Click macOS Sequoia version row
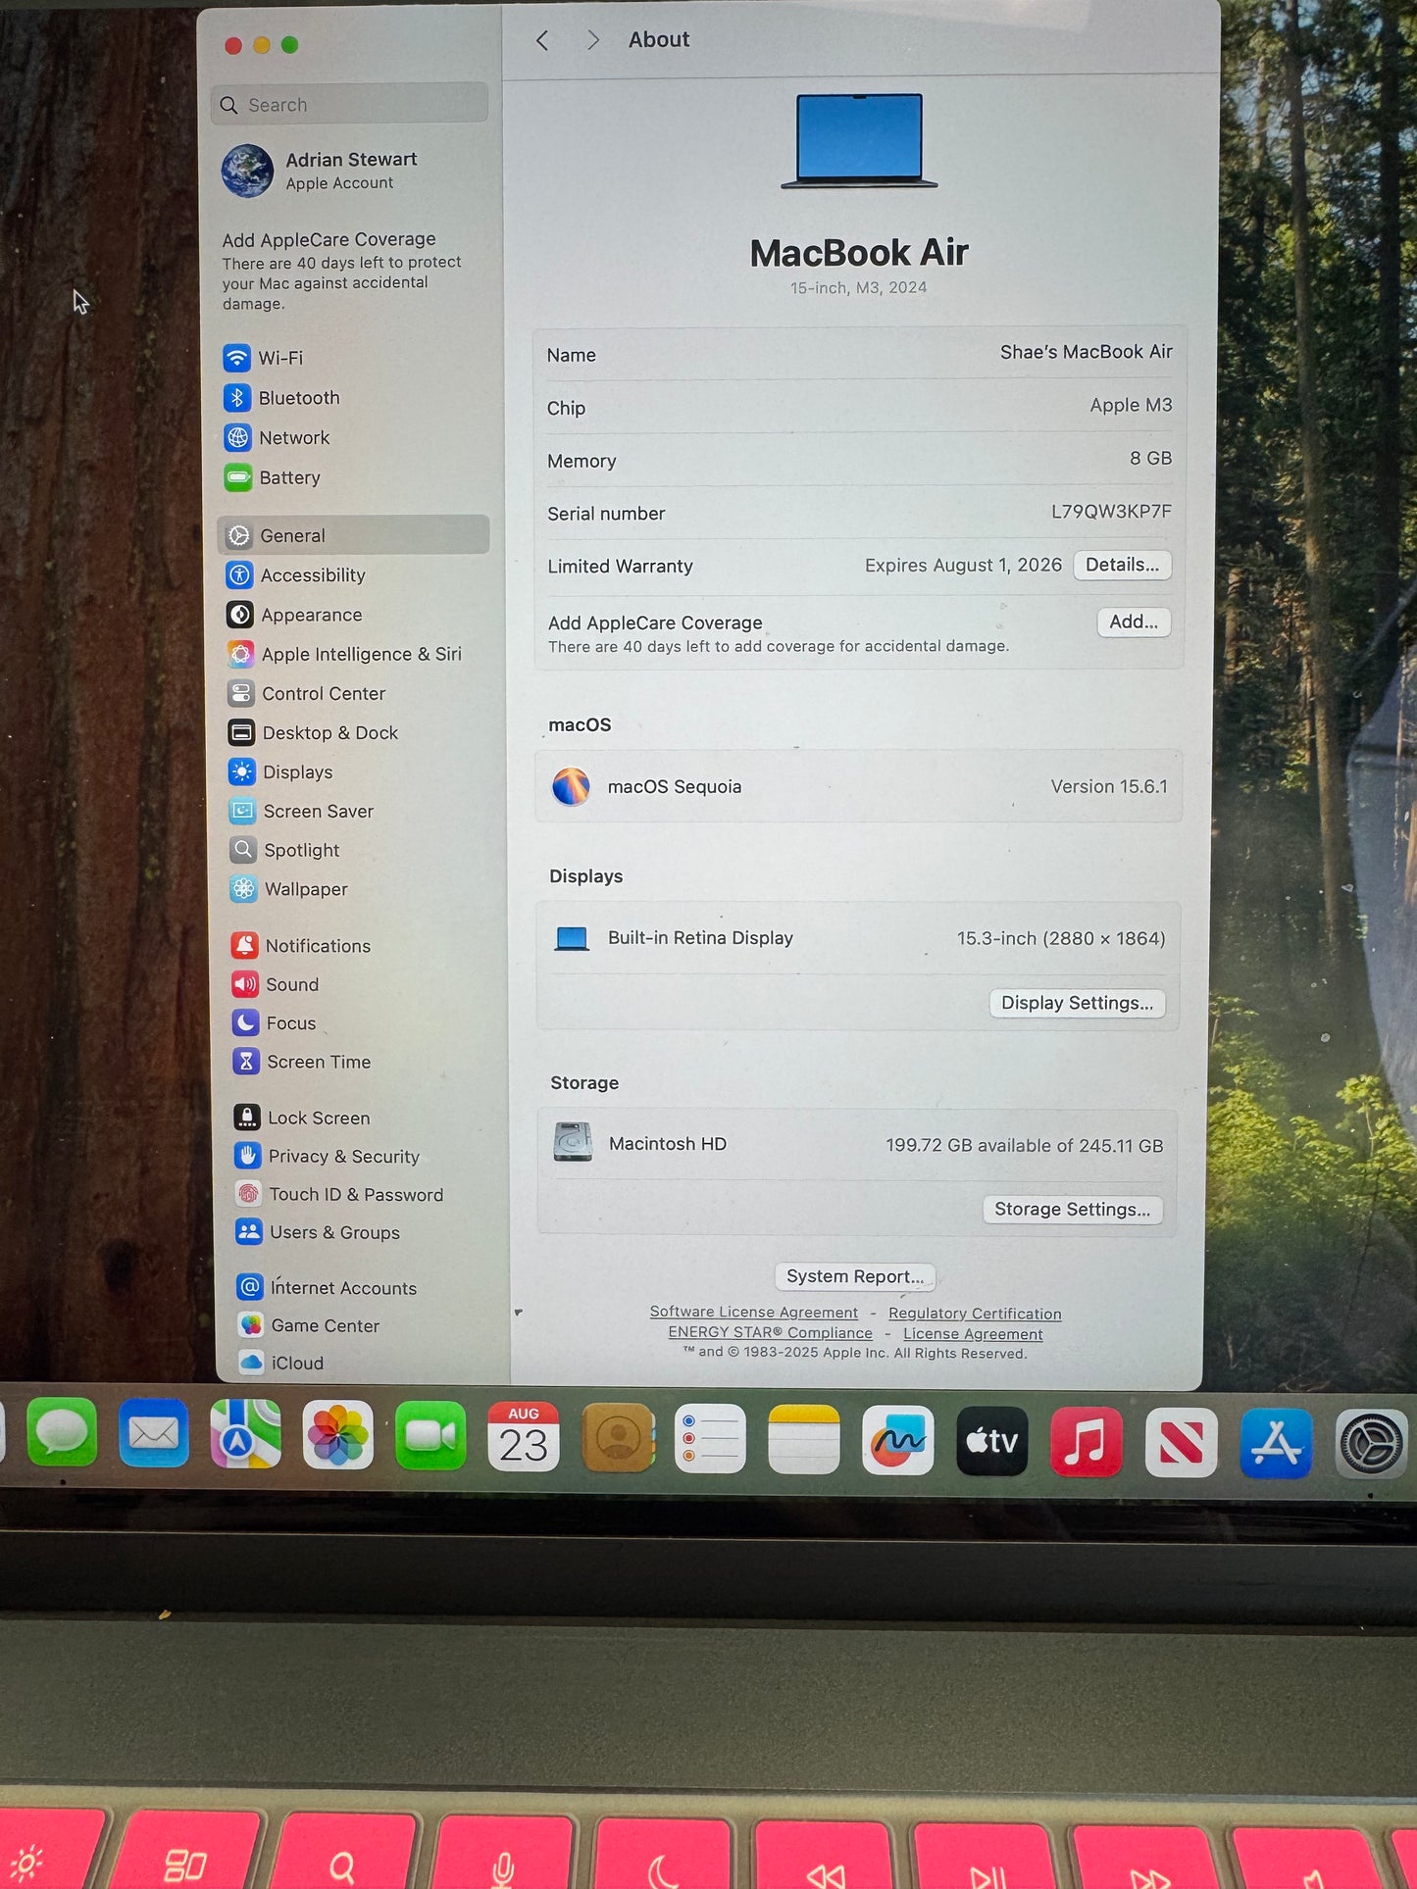1417x1889 pixels. click(859, 787)
